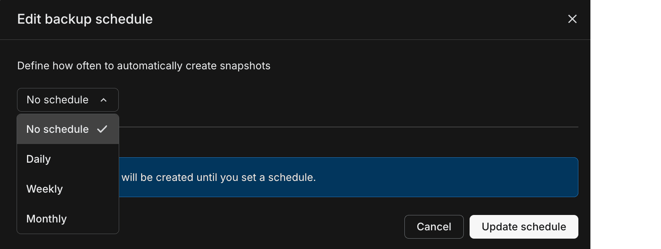Image resolution: width=661 pixels, height=249 pixels.
Task: Pick Monthly as the snapshot frequency
Action: tap(47, 219)
